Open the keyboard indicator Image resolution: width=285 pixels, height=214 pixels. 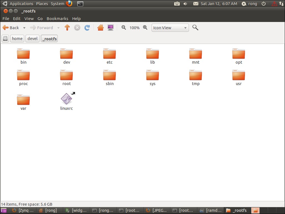pos(177,4)
